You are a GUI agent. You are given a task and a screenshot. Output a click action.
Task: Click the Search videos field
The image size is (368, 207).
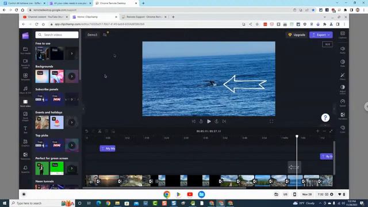(x=57, y=34)
